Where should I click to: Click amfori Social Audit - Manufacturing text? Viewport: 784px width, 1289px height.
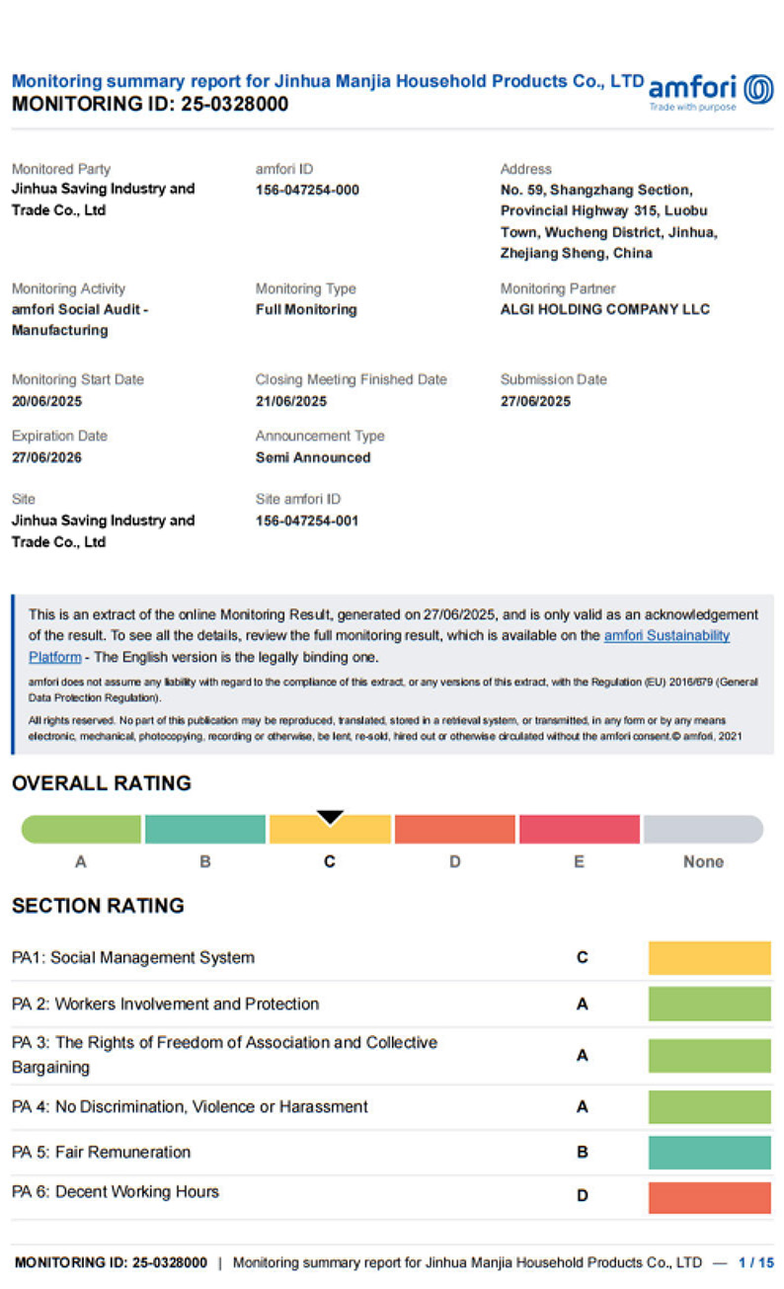tap(80, 320)
